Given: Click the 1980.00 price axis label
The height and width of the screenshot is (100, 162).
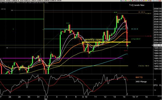Looking at the screenshot, I should click(158, 58).
